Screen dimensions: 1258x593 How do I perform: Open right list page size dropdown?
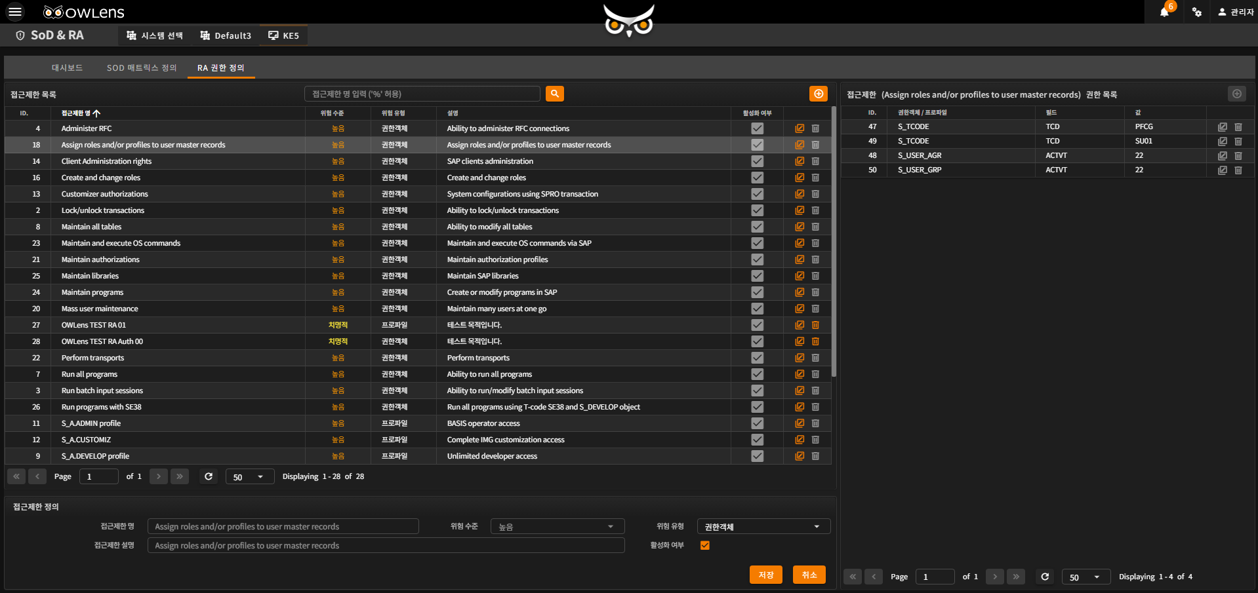click(1086, 577)
